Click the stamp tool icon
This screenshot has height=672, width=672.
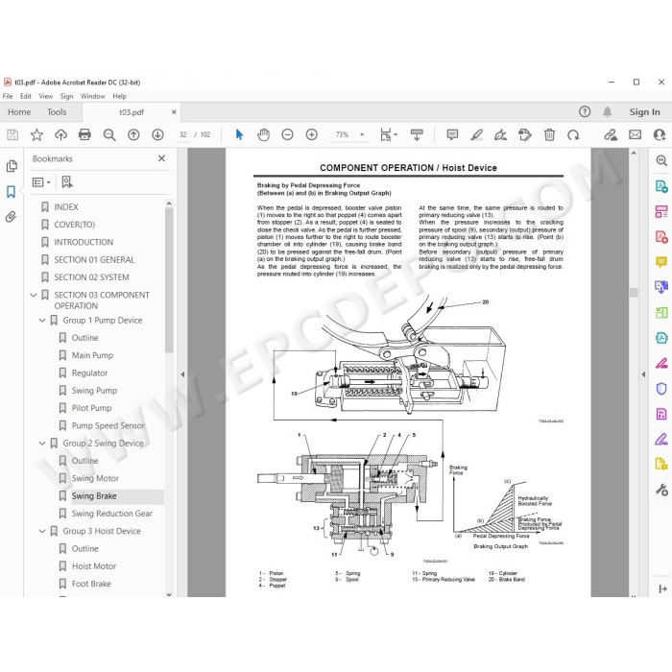tap(525, 135)
